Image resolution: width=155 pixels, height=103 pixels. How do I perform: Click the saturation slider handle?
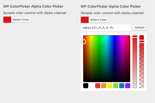[x=135, y=37]
